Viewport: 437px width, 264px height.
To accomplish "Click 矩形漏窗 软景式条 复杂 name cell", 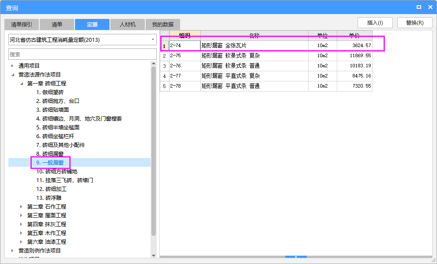I will click(254, 56).
